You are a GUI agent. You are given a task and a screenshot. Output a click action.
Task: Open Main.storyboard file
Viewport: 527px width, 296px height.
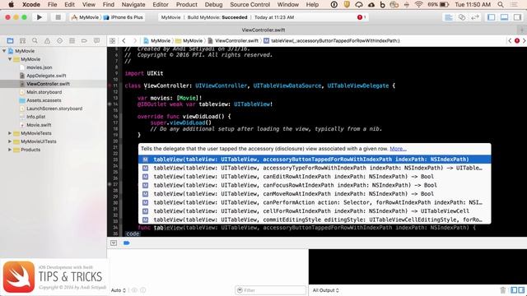point(44,92)
